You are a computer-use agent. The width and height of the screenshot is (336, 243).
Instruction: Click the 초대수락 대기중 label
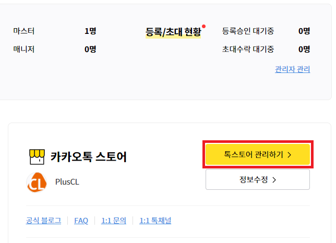248,49
